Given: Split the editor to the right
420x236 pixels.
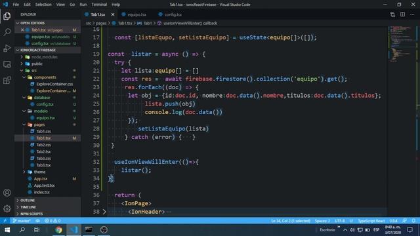Looking at the screenshot, I should tap(402, 14).
